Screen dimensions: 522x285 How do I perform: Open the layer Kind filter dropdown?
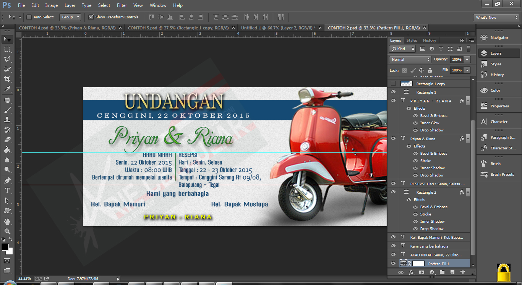pyautogui.click(x=402, y=49)
